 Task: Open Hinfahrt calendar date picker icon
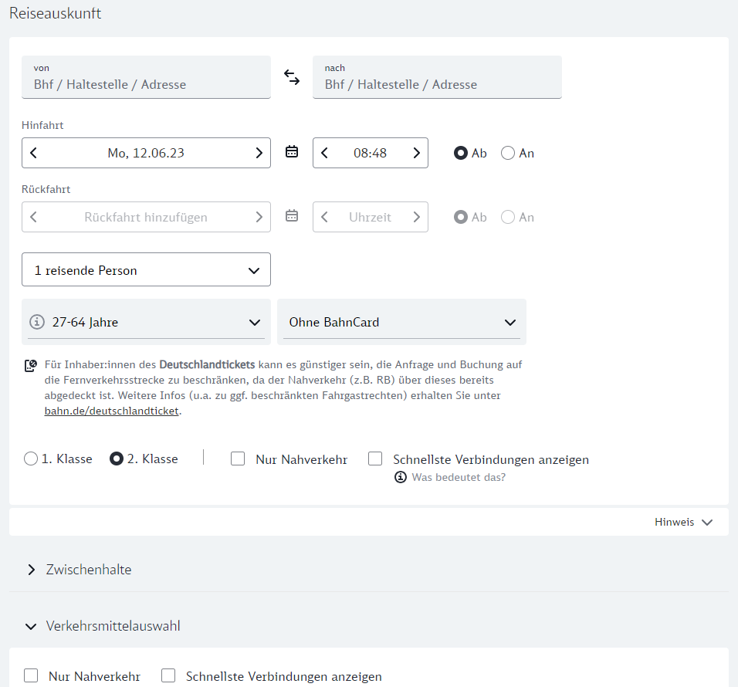pyautogui.click(x=292, y=151)
